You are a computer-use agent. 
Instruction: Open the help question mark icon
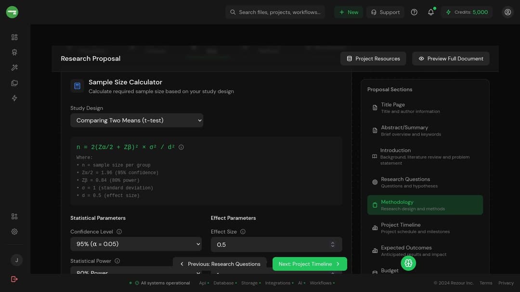tap(414, 12)
